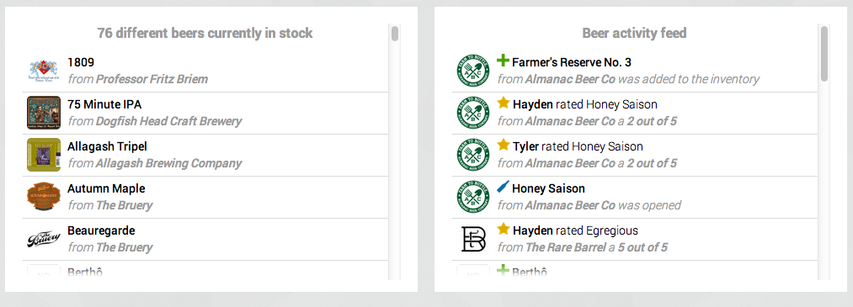Open the Professor Fritz Briem brewery link

(152, 79)
